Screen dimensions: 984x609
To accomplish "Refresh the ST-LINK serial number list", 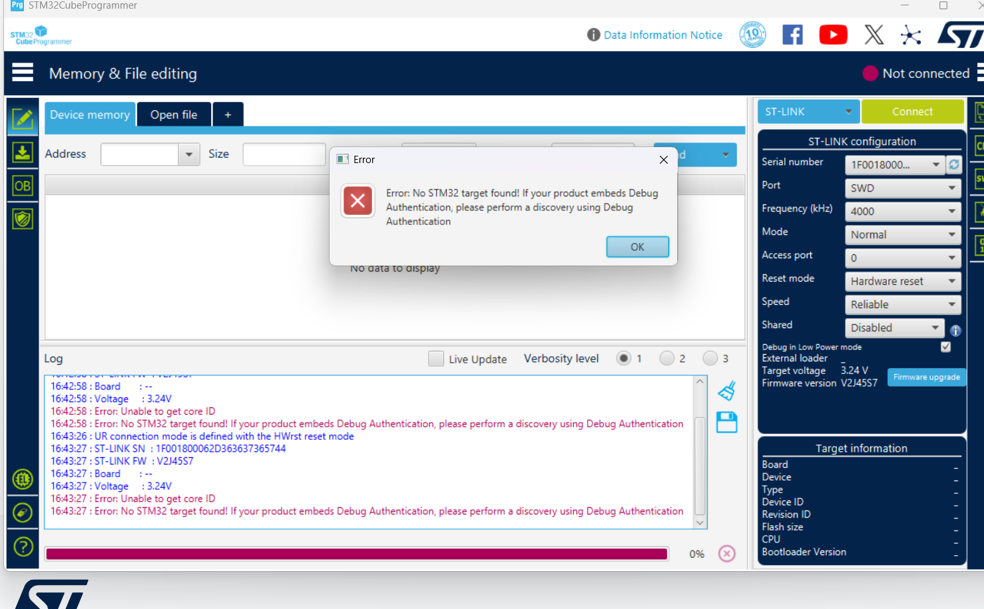I will click(x=954, y=164).
